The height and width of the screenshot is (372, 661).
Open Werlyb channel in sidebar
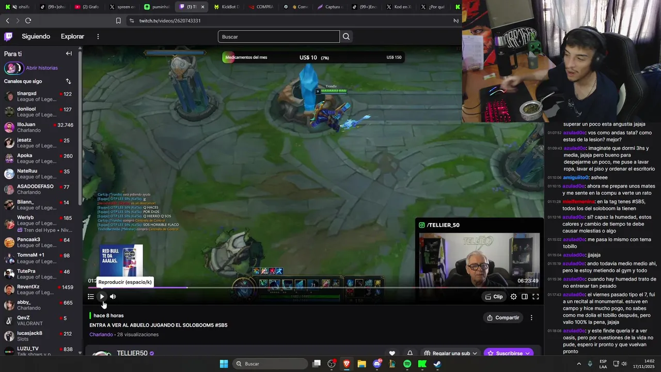39,223
